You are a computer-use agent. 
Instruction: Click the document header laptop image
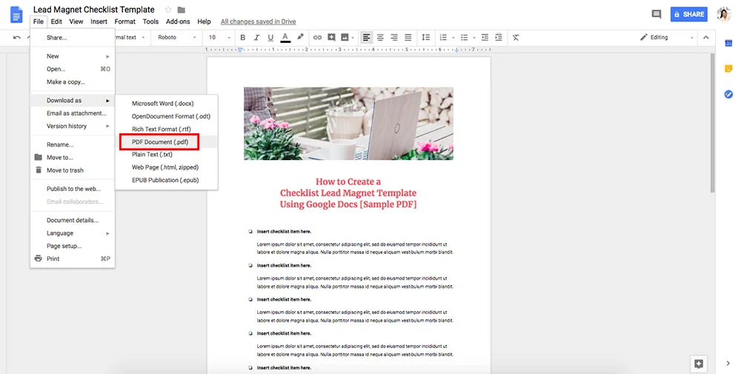pos(348,123)
